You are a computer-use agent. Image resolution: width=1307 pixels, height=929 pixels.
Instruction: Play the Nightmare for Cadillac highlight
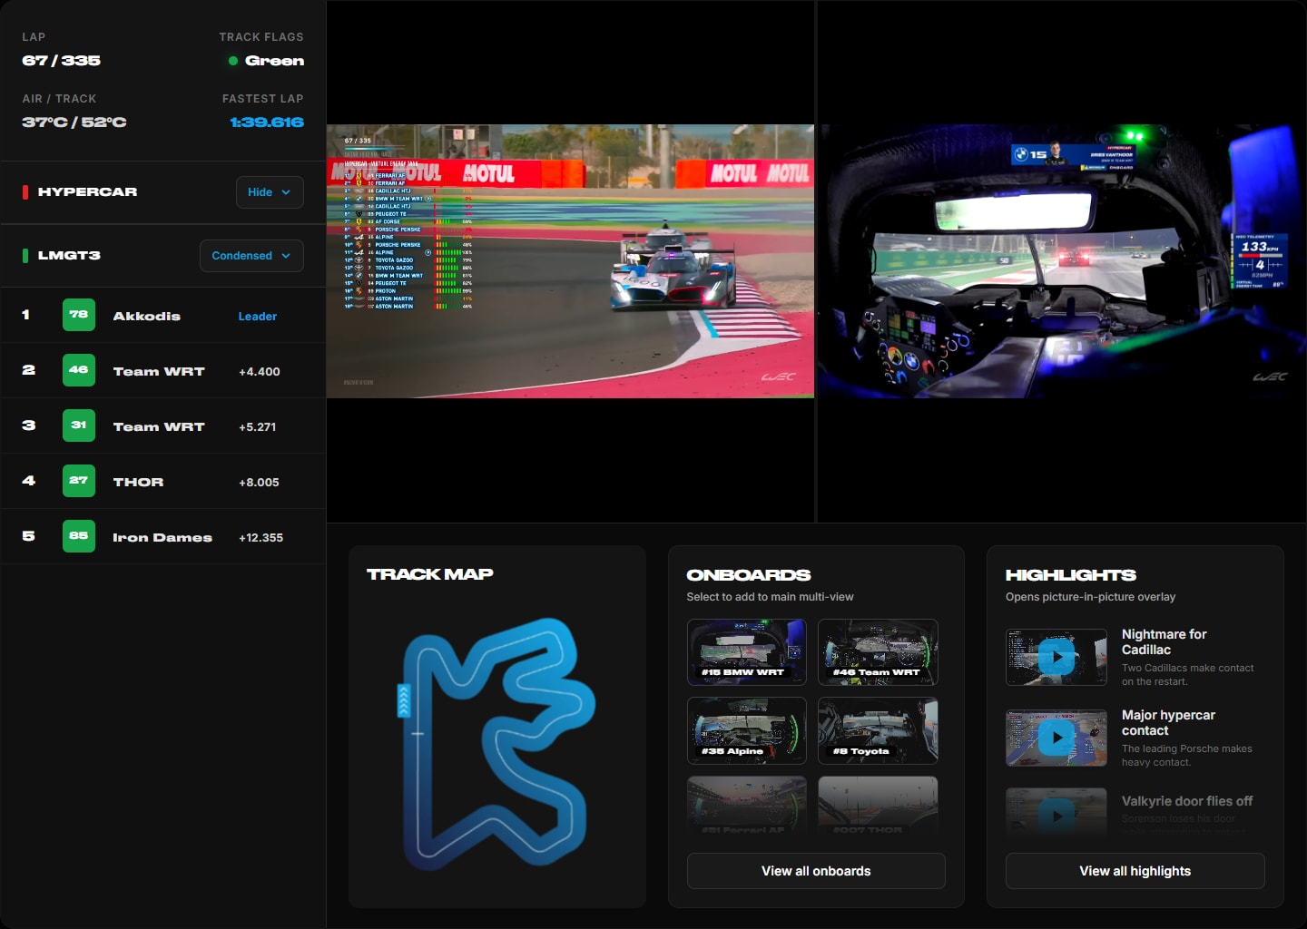pos(1056,657)
